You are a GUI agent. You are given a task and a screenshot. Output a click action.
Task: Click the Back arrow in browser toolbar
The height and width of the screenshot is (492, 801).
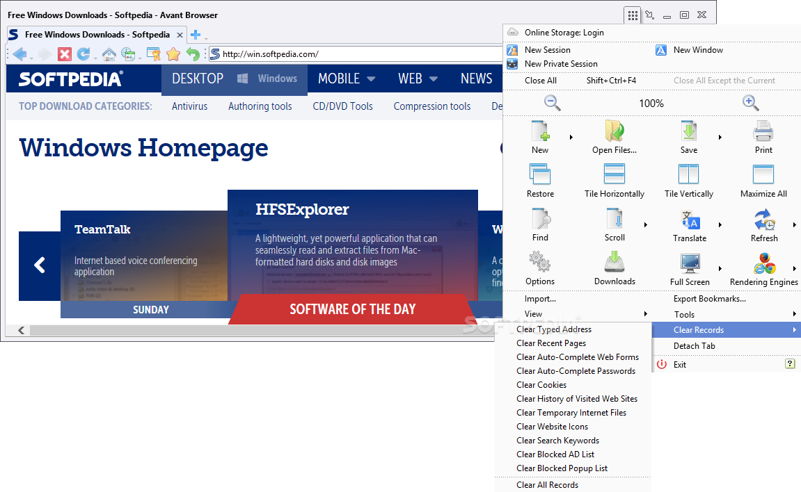pos(19,54)
